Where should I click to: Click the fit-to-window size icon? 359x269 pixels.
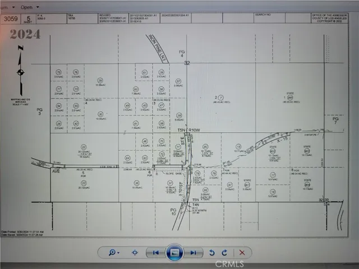tap(135, 253)
